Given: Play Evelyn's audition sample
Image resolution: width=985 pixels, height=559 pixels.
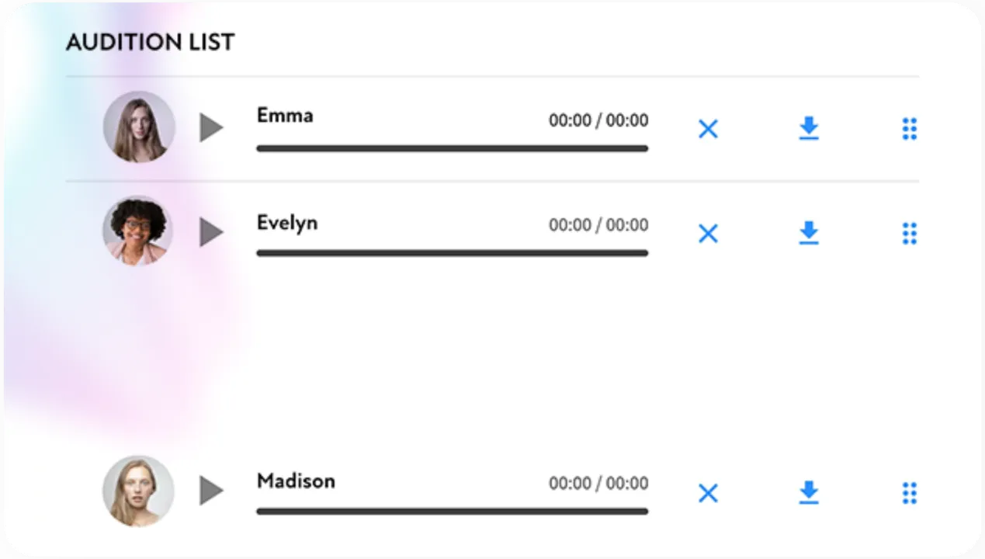Looking at the screenshot, I should (210, 232).
